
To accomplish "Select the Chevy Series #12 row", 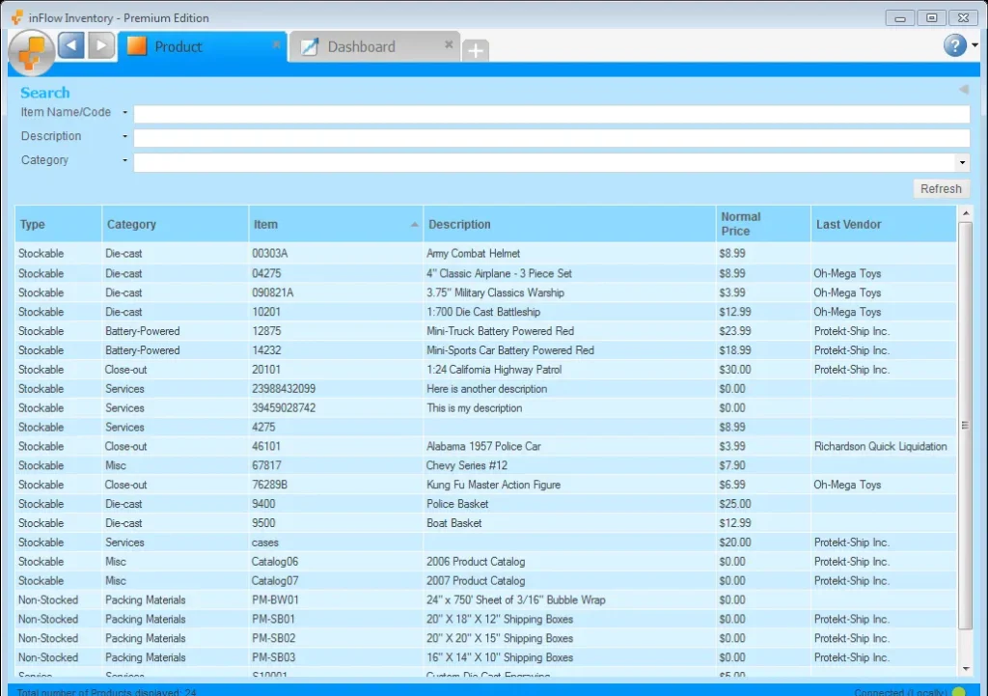I will [485, 465].
